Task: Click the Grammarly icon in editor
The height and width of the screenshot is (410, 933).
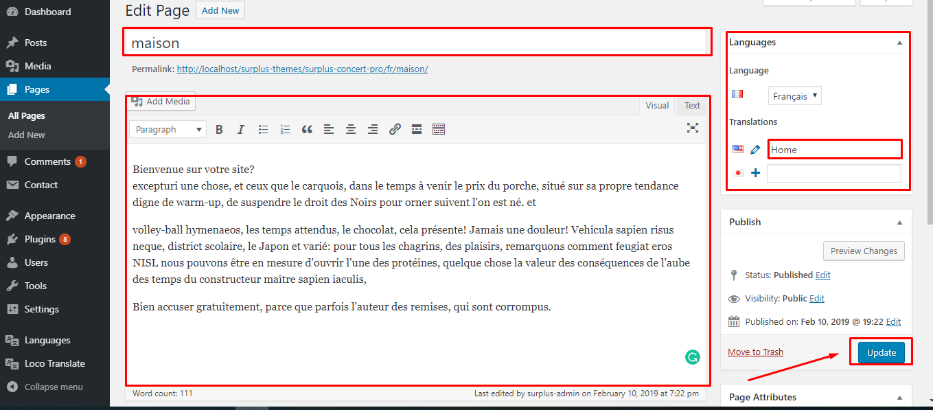Action: 693,356
